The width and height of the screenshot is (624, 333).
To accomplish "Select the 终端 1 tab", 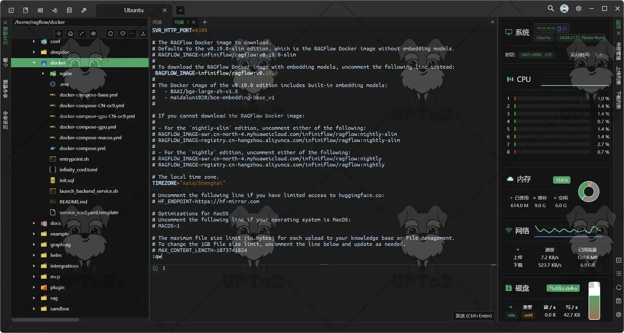I will [181, 22].
